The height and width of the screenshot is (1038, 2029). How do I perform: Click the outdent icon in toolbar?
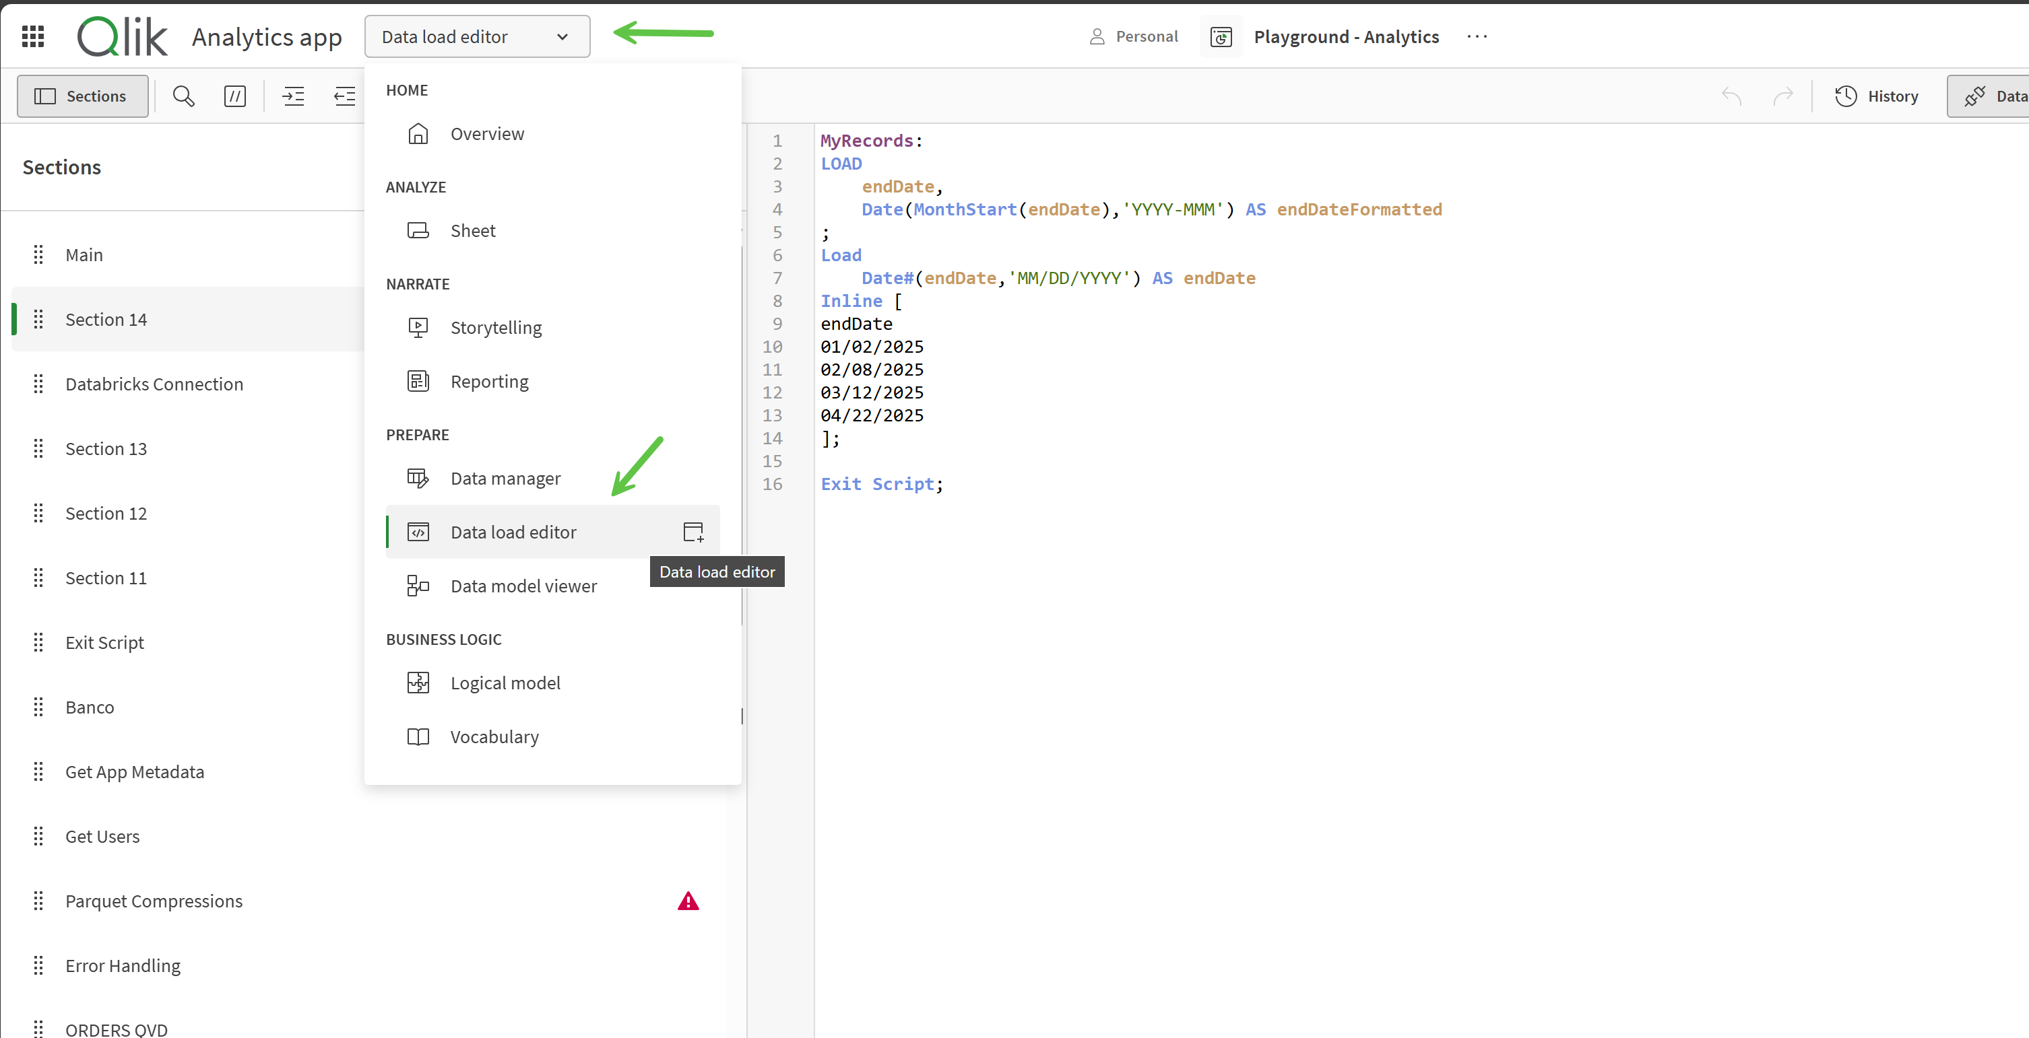coord(344,96)
